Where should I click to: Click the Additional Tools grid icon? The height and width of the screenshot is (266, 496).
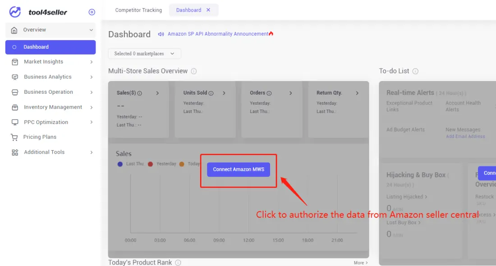click(14, 152)
